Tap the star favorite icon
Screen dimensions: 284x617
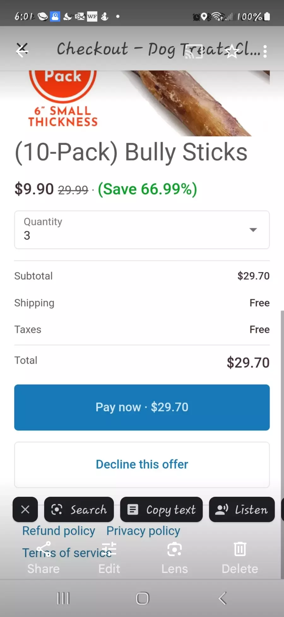click(x=232, y=51)
